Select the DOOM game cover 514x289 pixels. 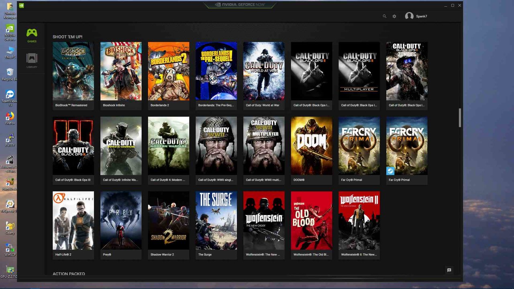point(312,146)
